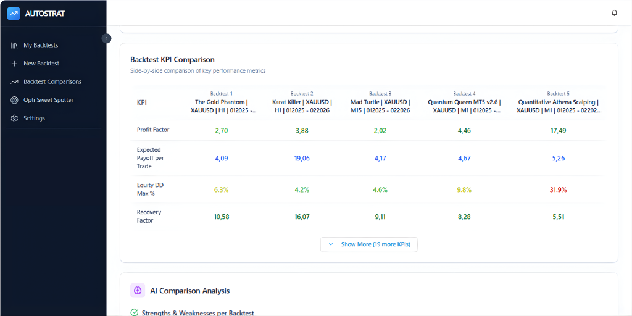Click Profit Factor value 17,49
This screenshot has width=632, height=316.
point(558,131)
